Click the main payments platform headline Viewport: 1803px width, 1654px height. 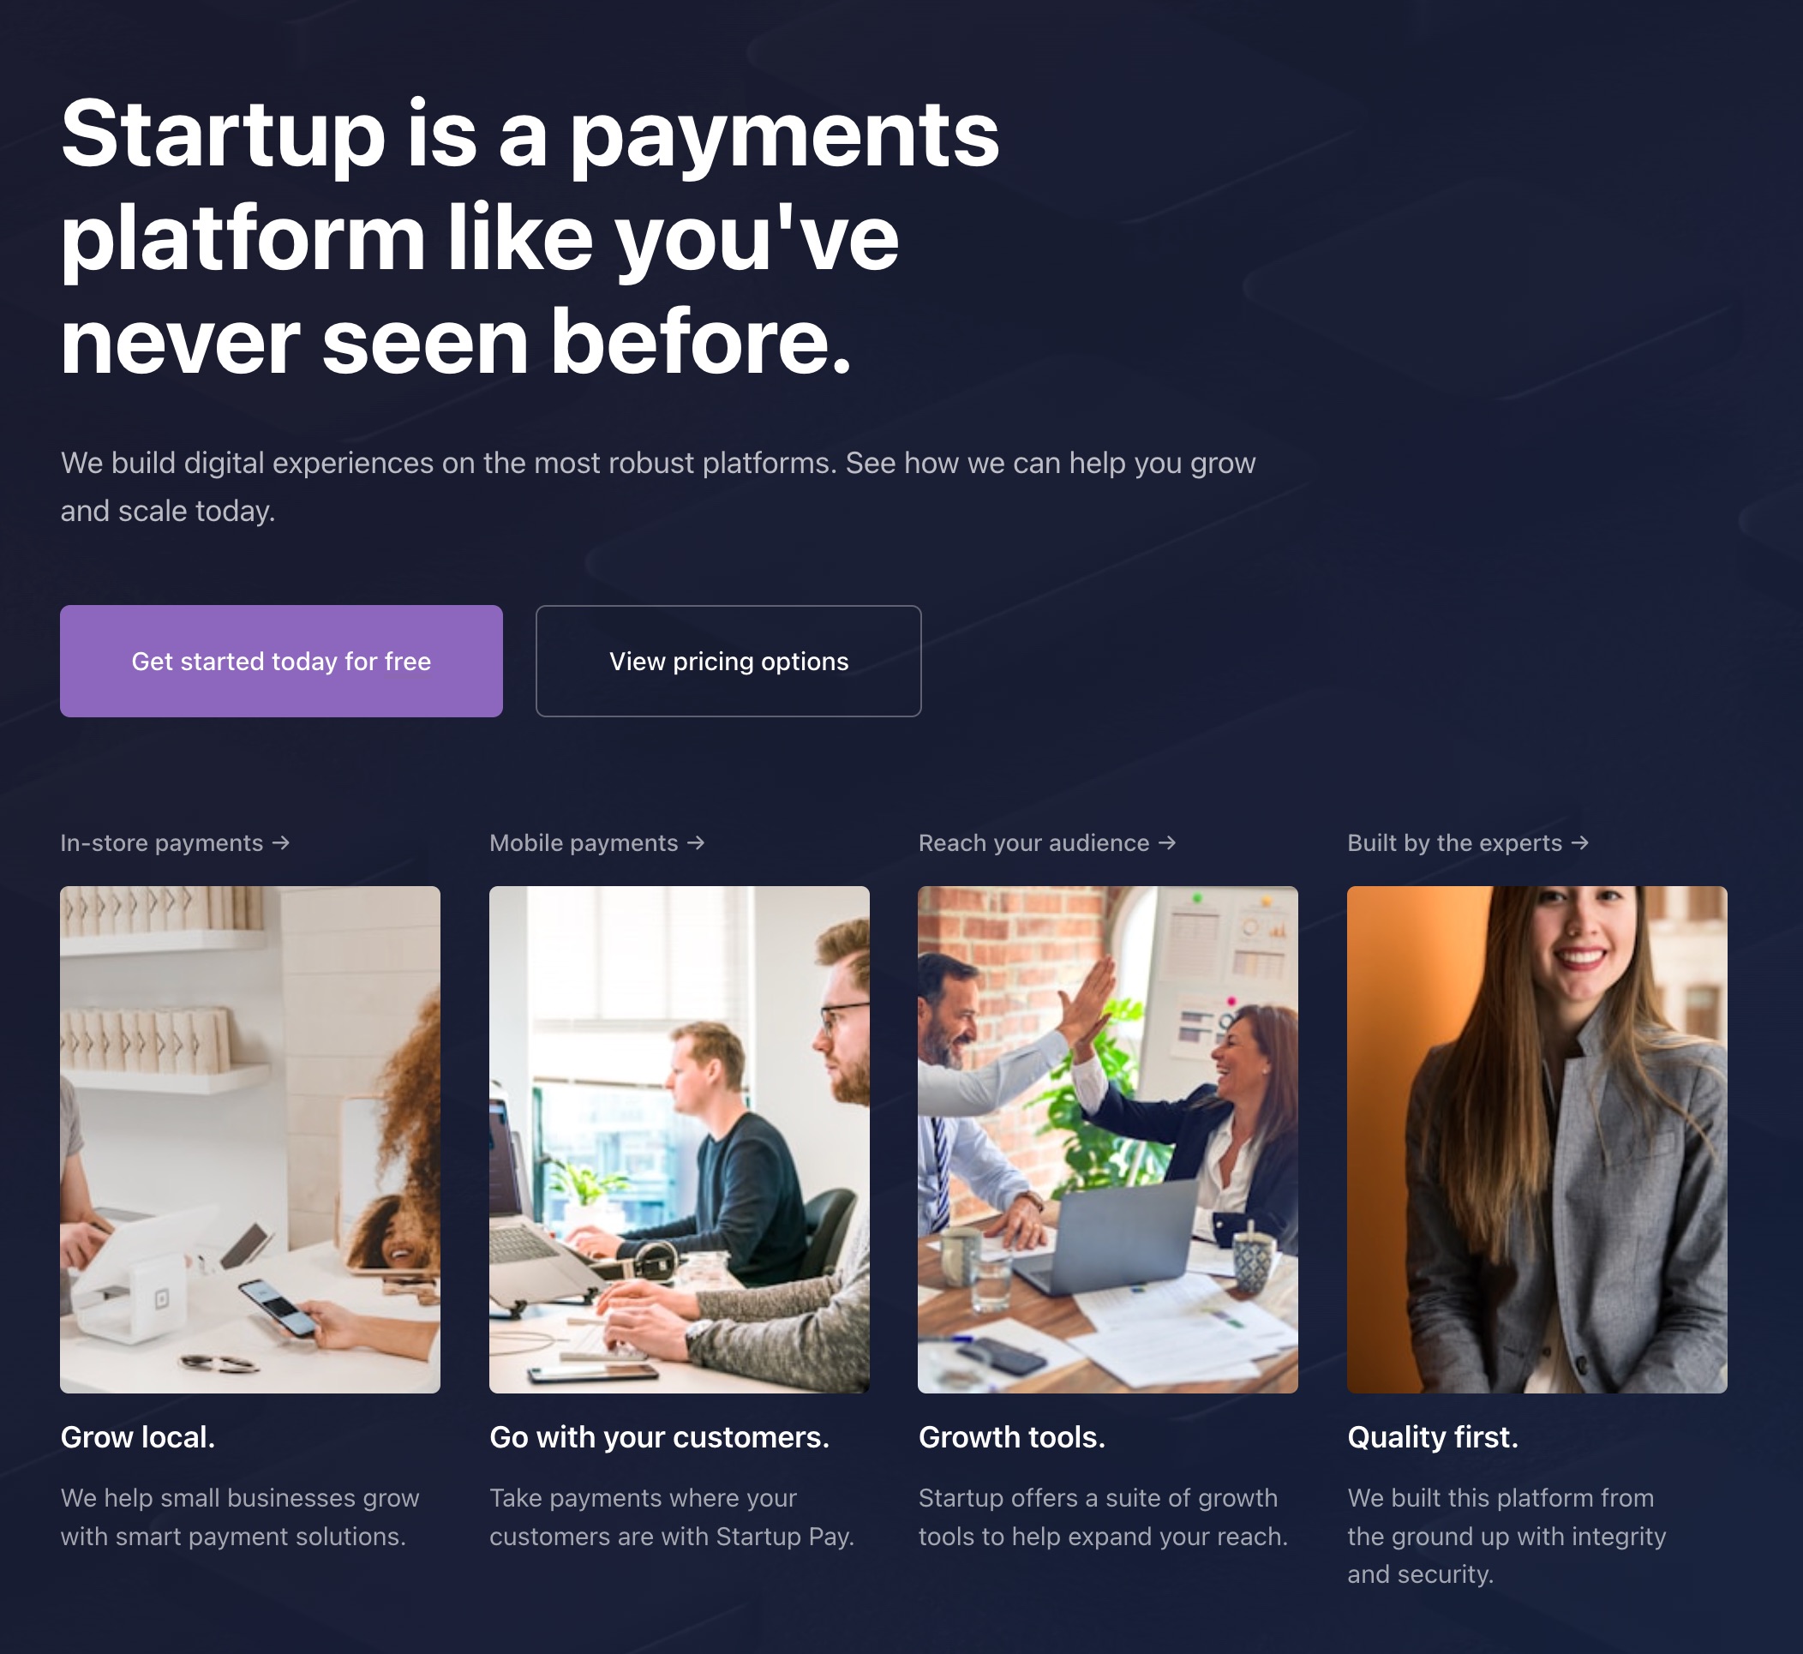point(530,237)
